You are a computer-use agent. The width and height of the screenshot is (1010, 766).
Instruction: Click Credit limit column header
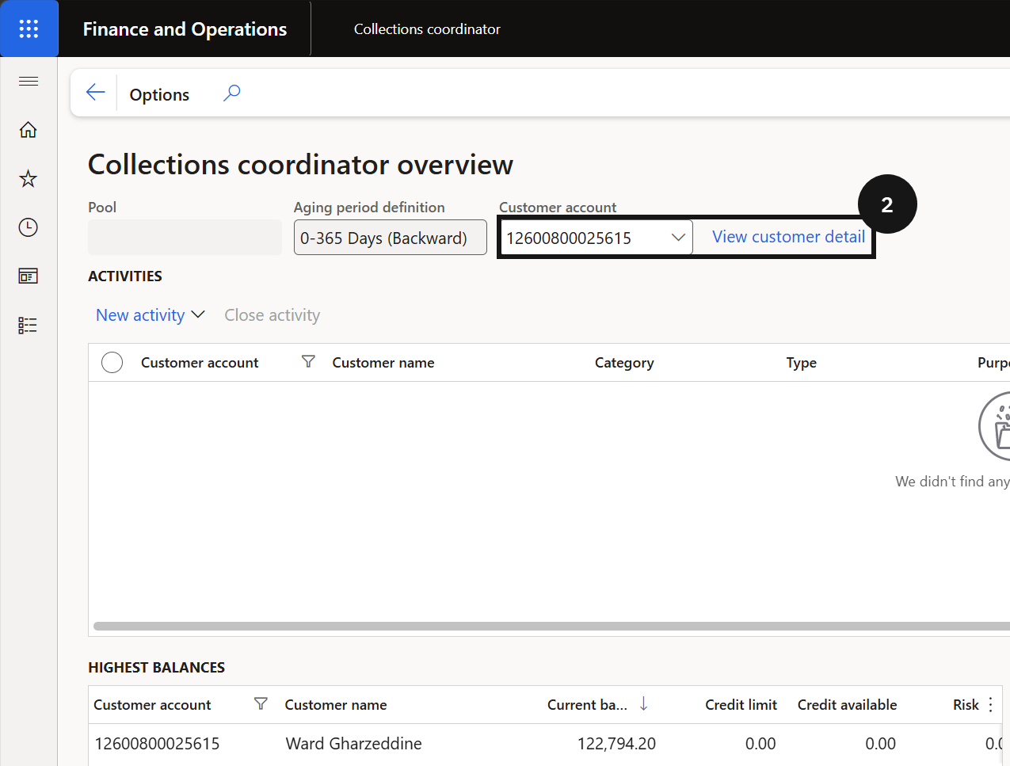click(741, 705)
